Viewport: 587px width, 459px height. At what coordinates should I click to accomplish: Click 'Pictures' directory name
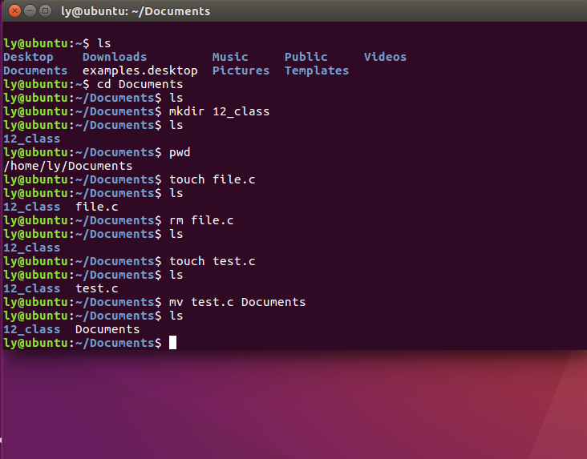(x=241, y=70)
